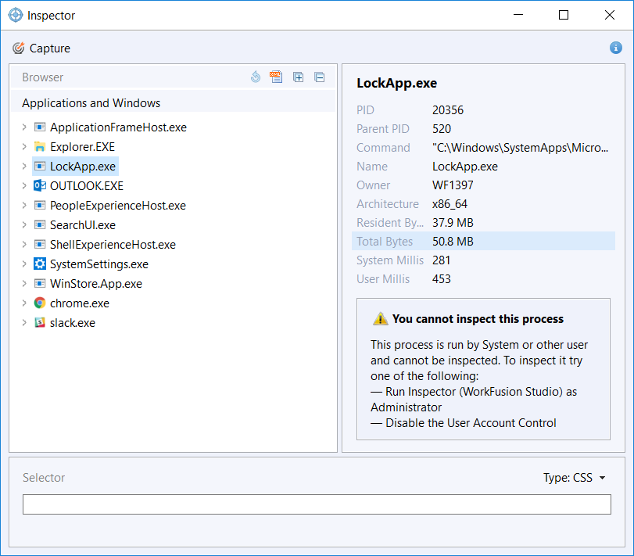Click the Command path value

pyautogui.click(x=520, y=148)
